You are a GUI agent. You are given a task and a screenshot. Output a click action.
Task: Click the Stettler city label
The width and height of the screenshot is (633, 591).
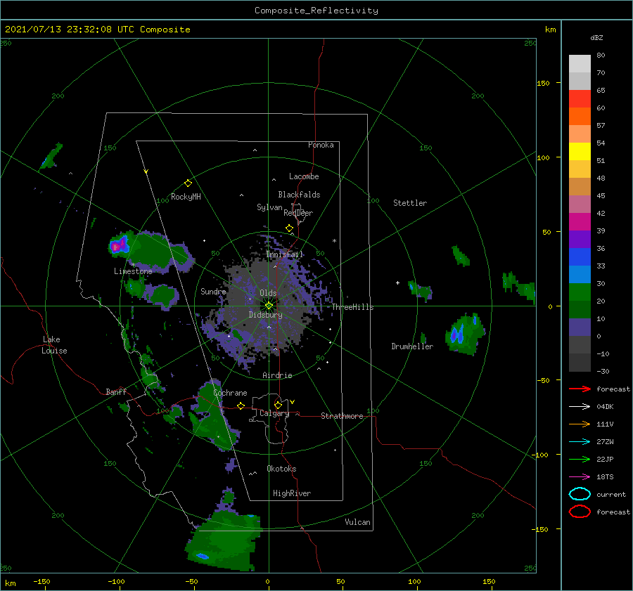[x=410, y=203]
